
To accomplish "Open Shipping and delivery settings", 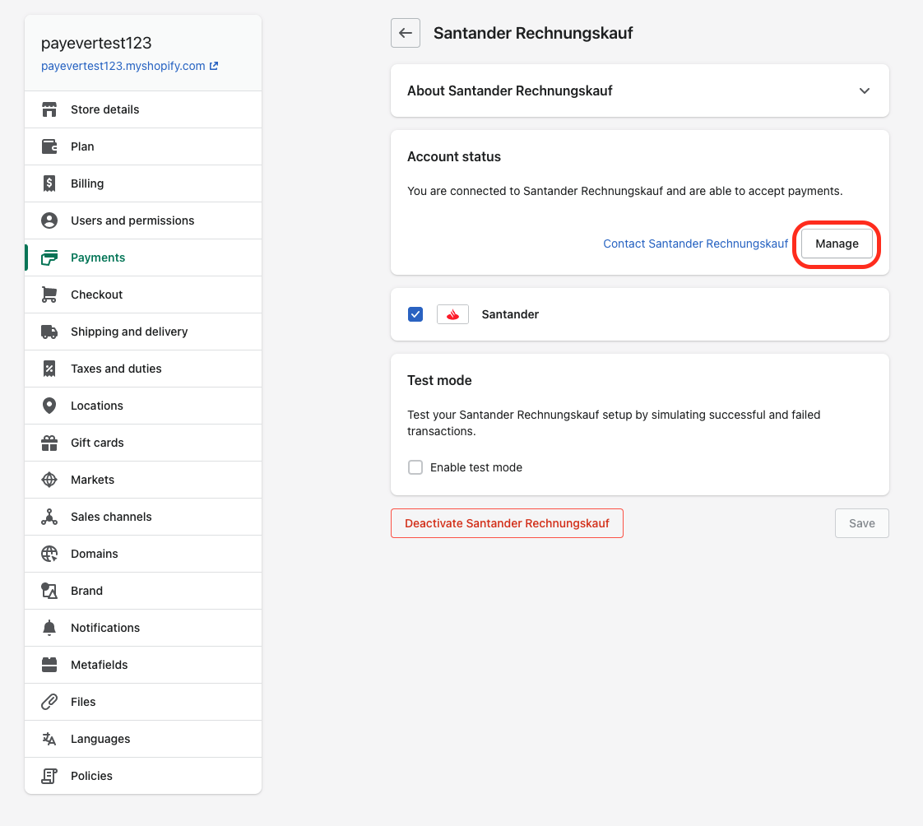I will coord(143,332).
